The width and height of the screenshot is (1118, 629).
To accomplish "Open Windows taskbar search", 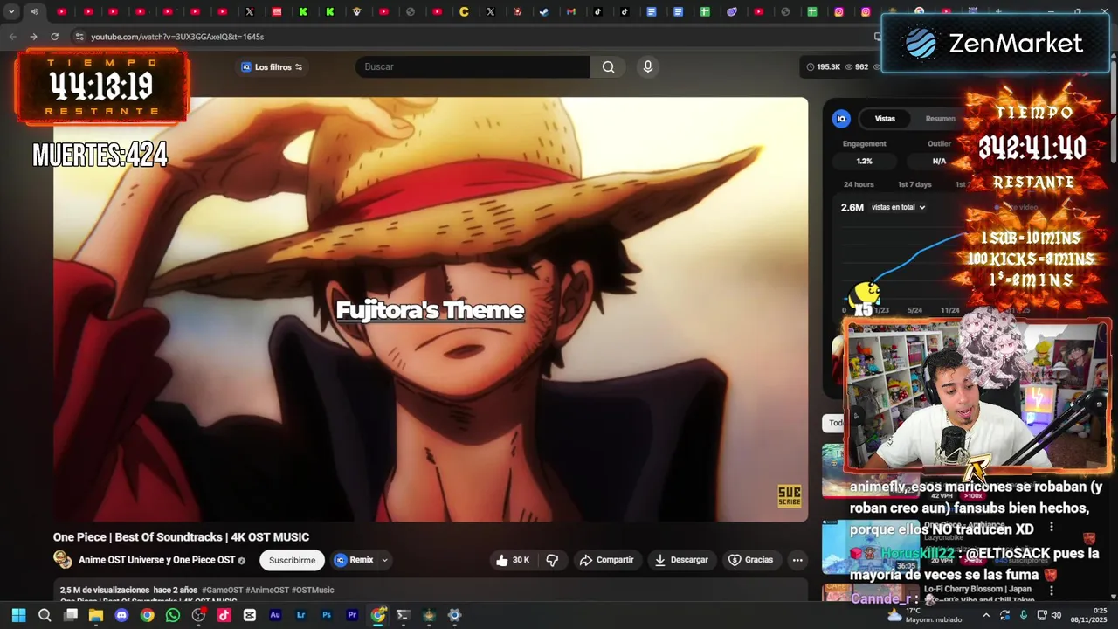I will tap(45, 615).
